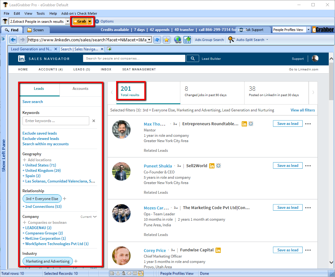This screenshot has height=277, width=335.
Task: Switch to Lead Generation and N... browser tab
Action: point(31,49)
